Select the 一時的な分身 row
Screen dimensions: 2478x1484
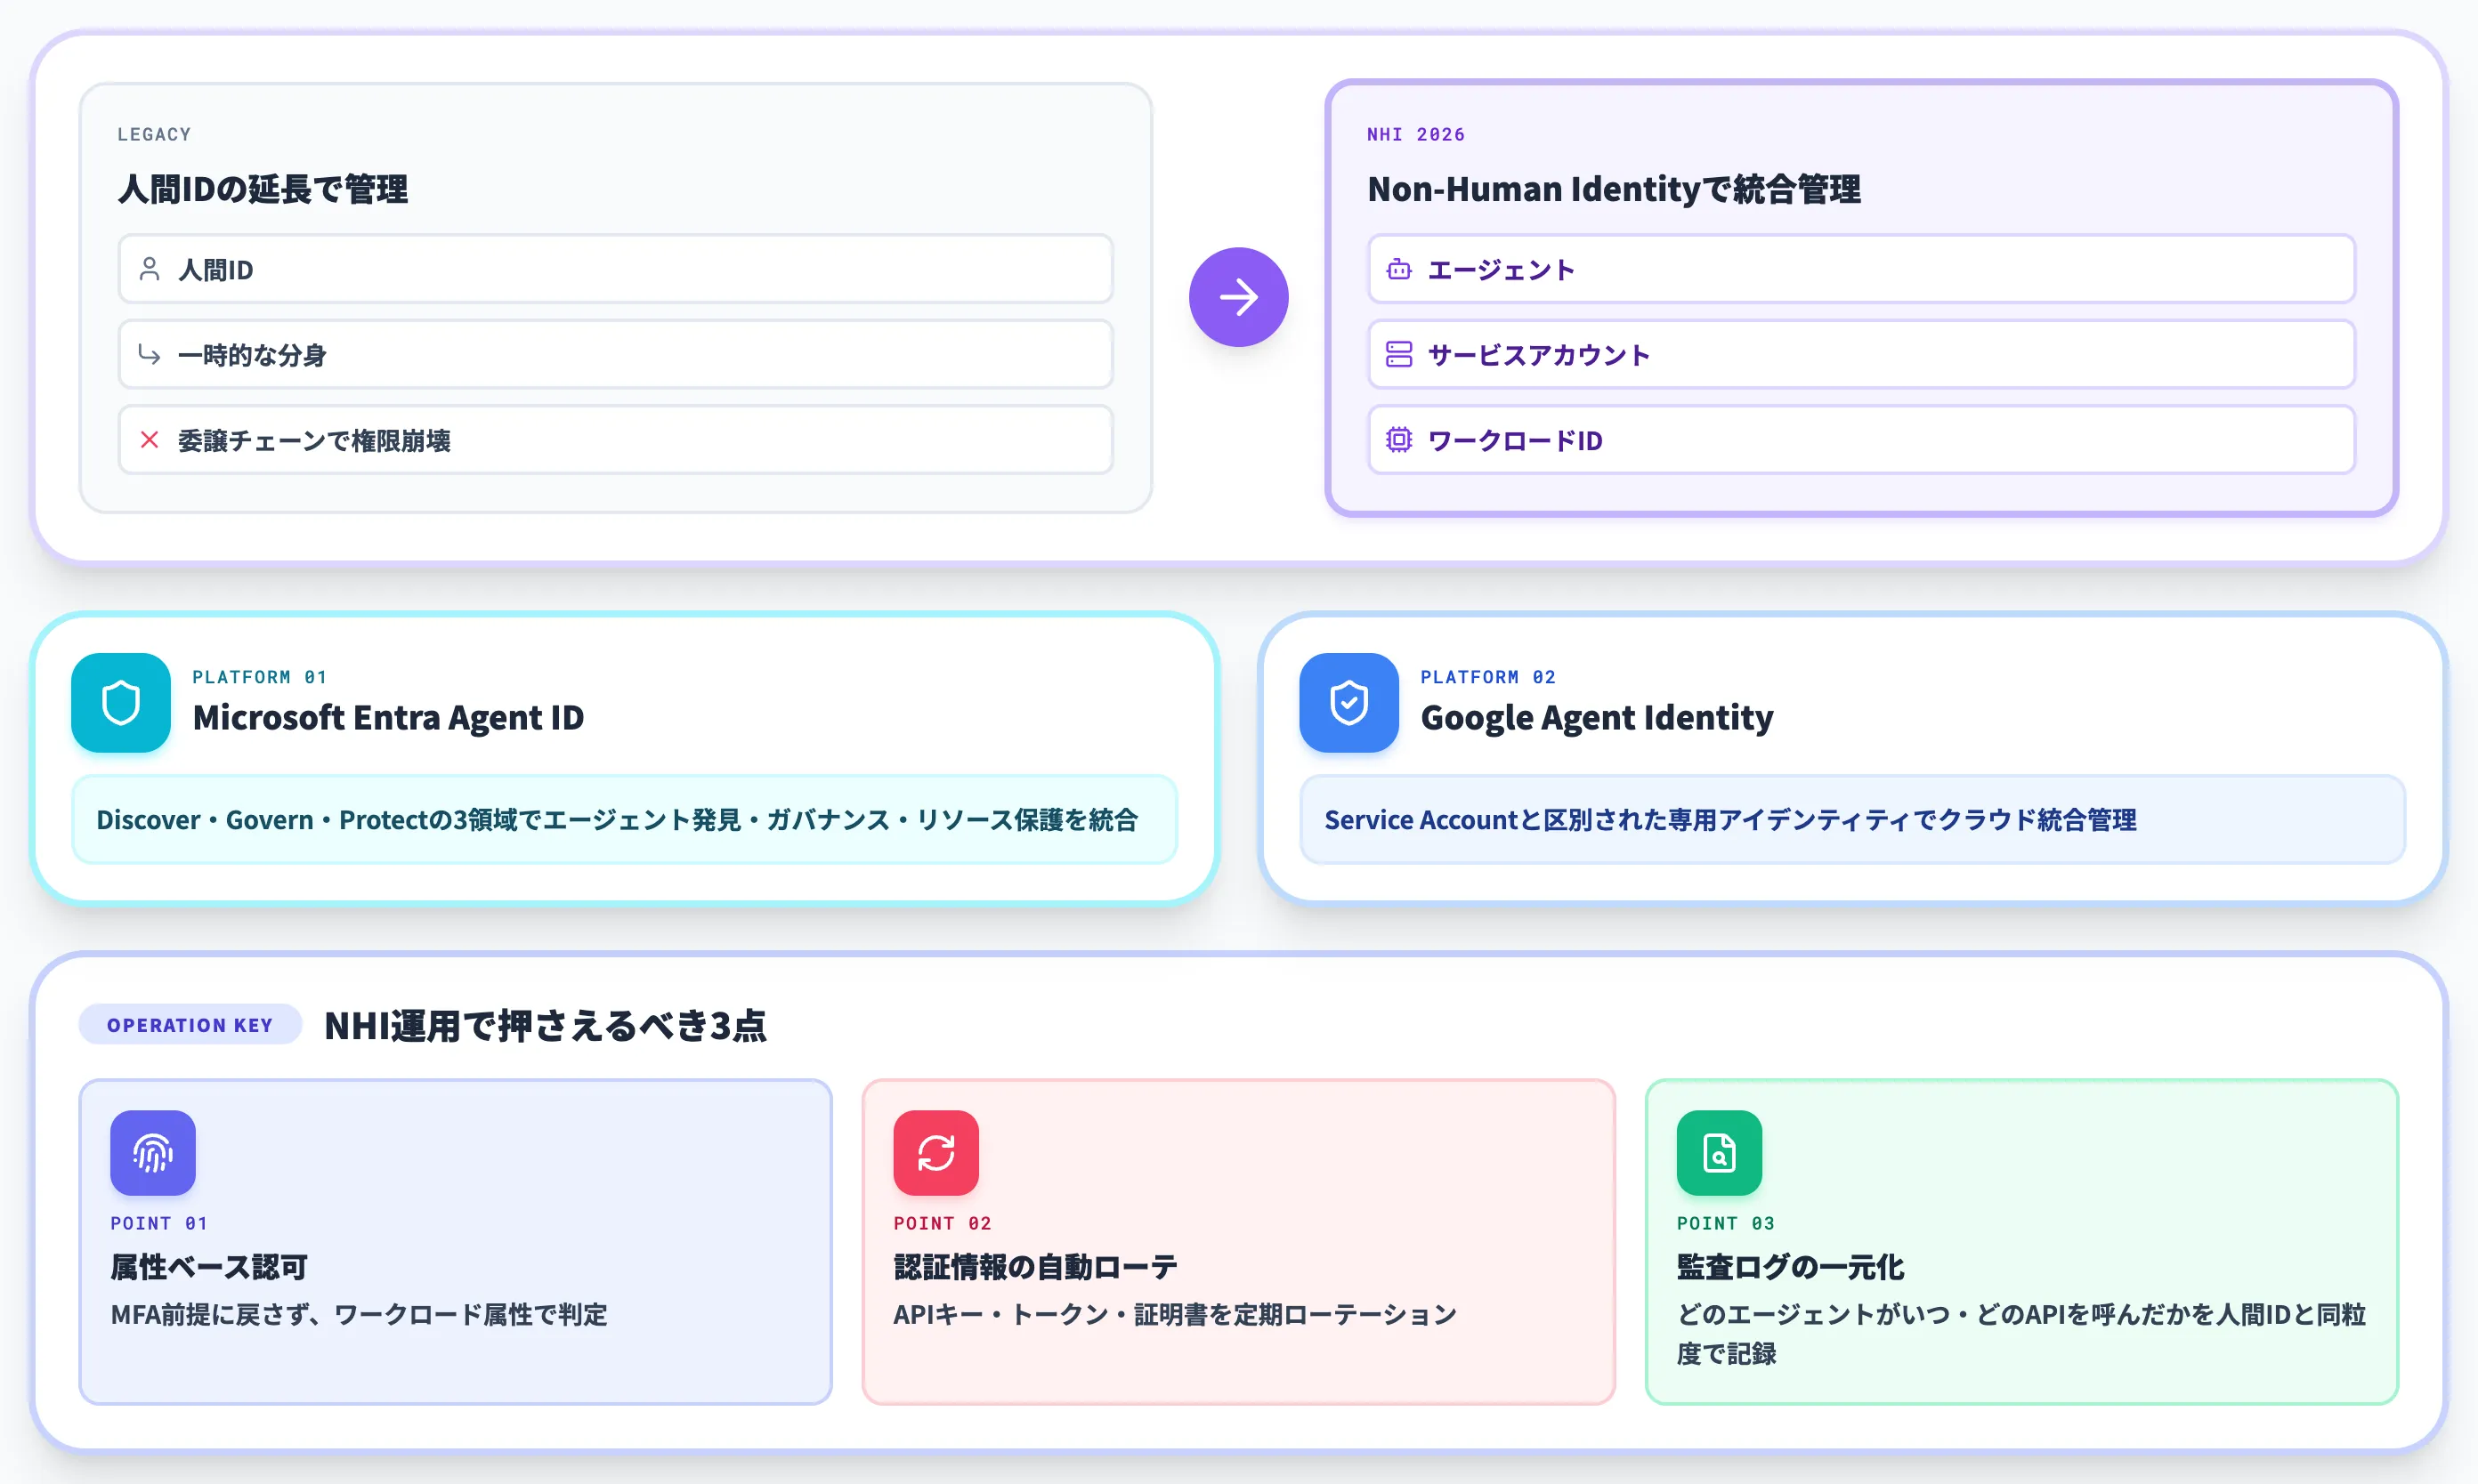(615, 354)
